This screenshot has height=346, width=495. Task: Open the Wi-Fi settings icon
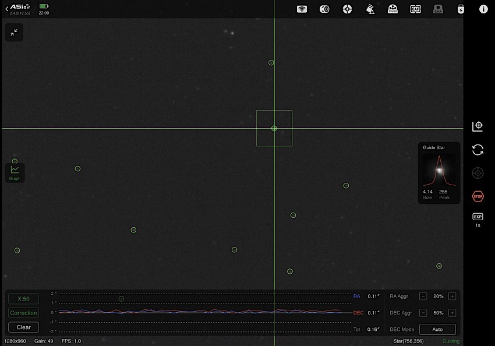[302, 9]
